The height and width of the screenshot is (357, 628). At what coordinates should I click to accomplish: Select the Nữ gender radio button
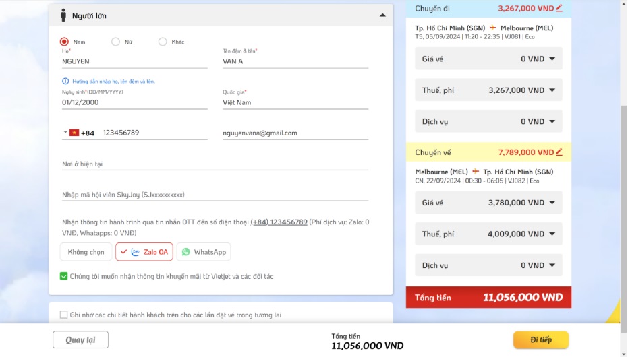[116, 42]
